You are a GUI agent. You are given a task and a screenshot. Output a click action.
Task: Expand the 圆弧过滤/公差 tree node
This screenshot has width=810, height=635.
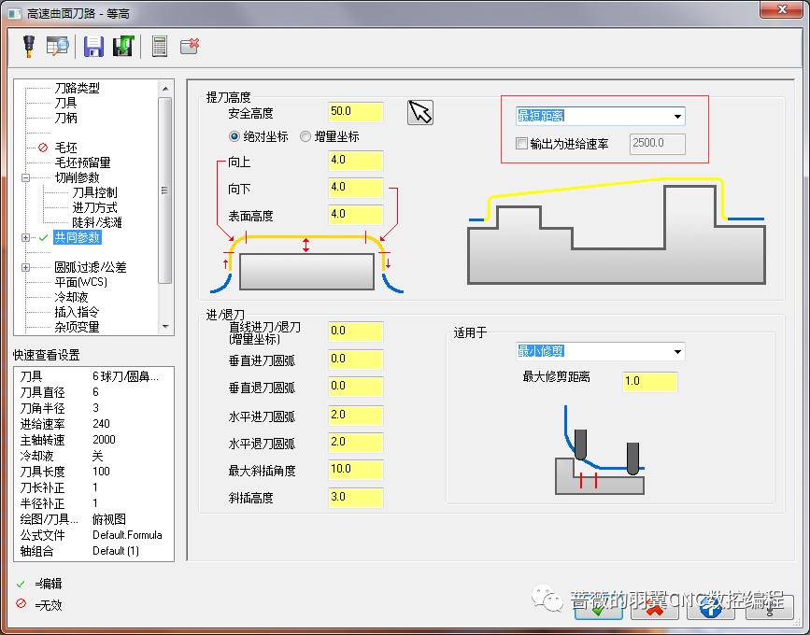(x=25, y=267)
